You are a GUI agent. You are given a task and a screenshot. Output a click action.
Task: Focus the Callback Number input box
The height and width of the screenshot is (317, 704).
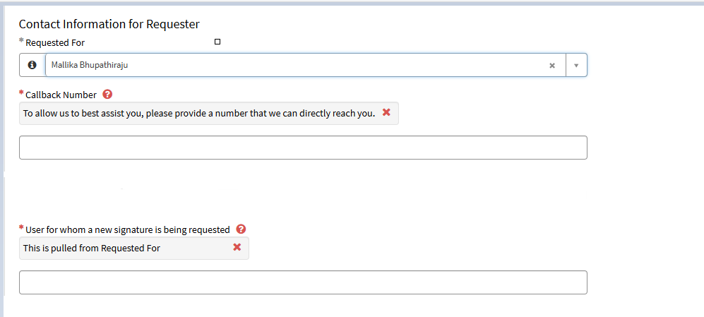tap(303, 148)
